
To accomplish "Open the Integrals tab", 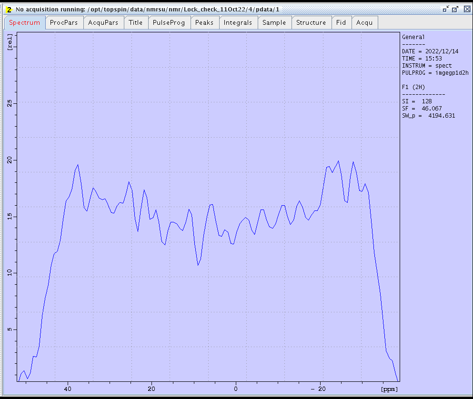I will pyautogui.click(x=238, y=22).
